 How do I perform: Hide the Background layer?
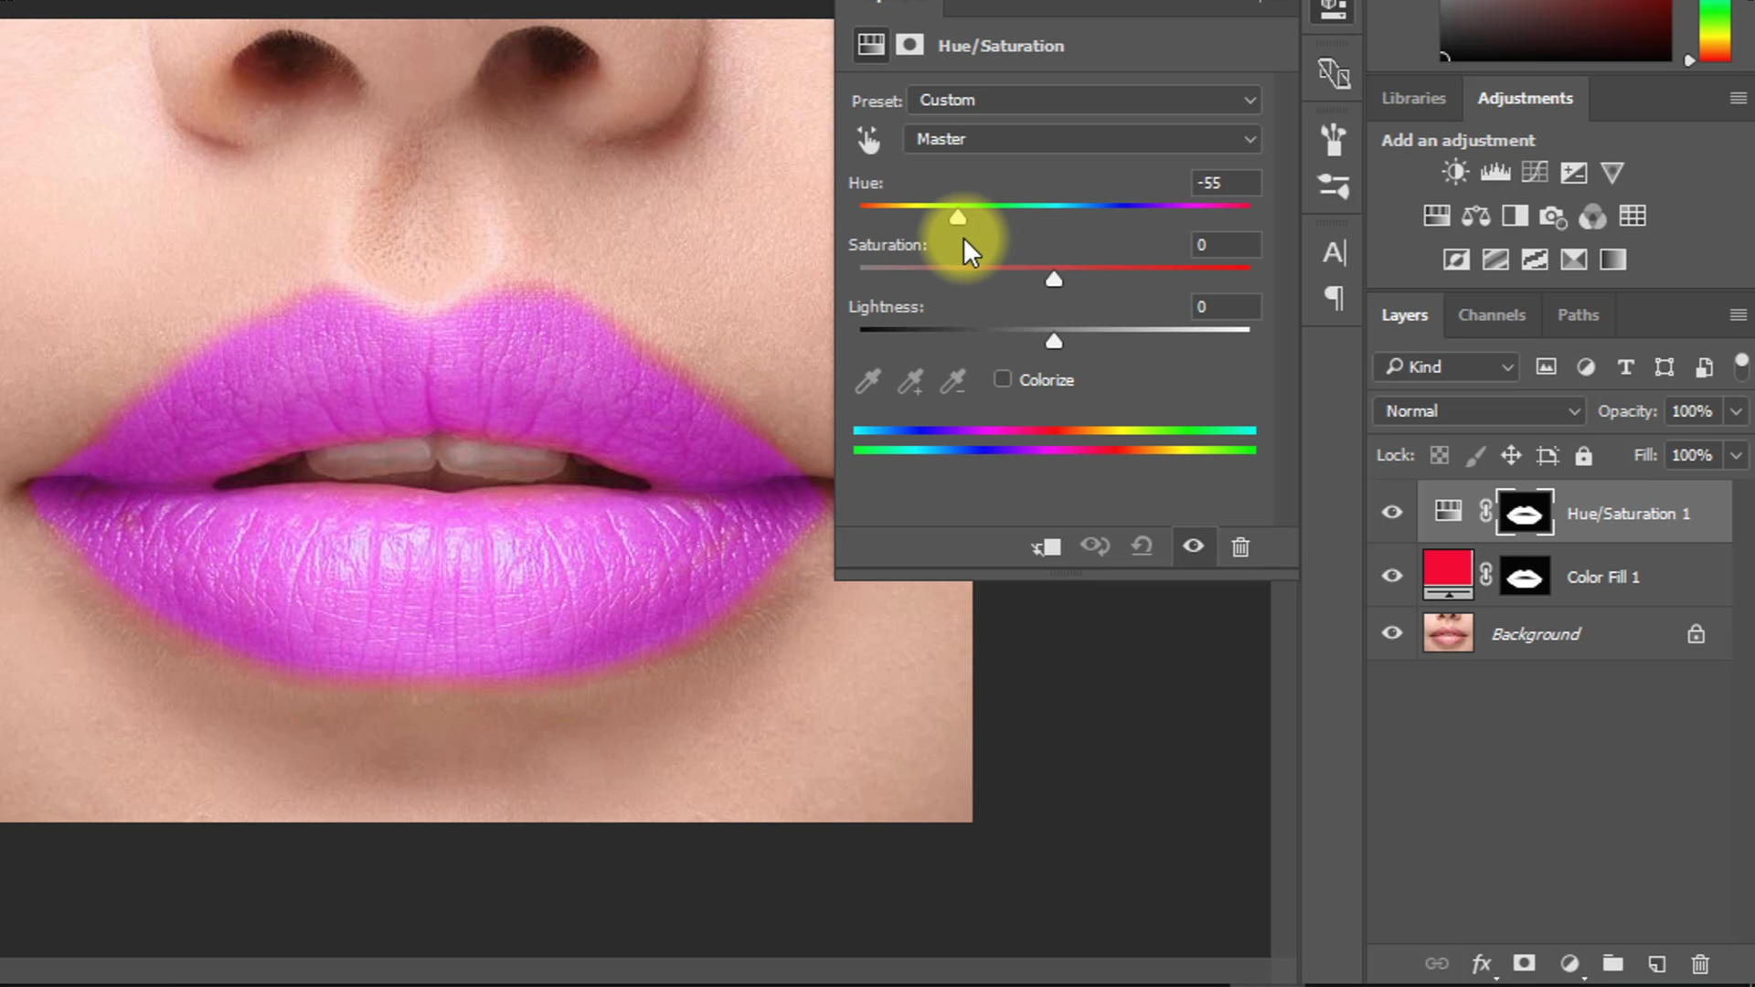click(x=1391, y=632)
